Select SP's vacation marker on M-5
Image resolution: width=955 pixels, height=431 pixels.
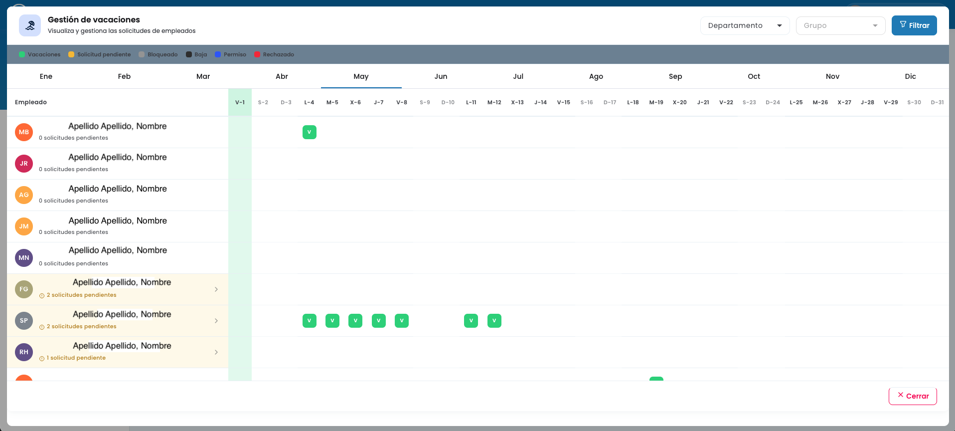pos(332,321)
